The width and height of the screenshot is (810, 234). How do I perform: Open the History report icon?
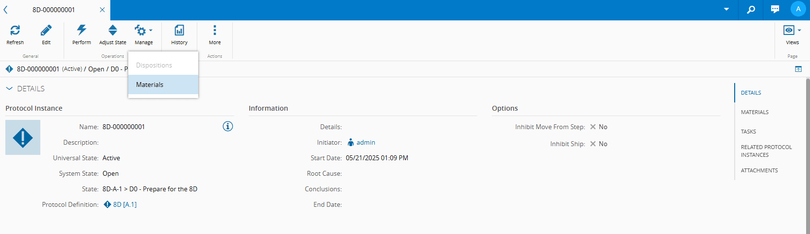pyautogui.click(x=179, y=31)
